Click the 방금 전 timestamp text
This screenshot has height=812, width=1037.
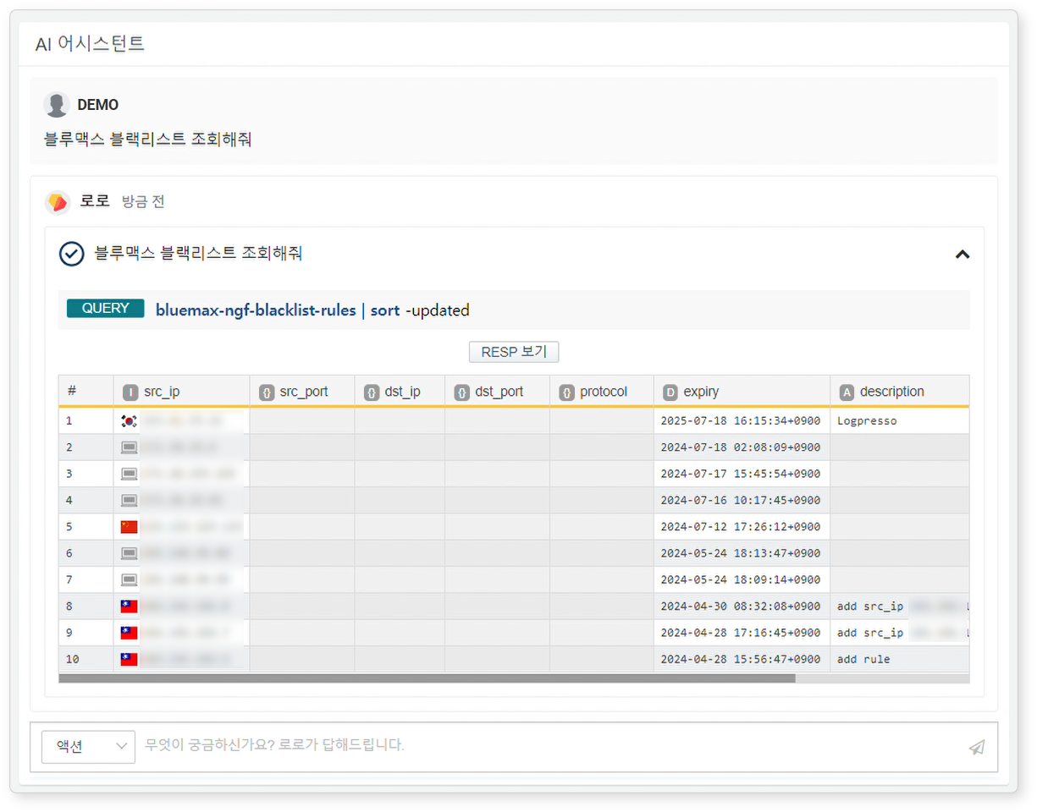[x=143, y=202]
